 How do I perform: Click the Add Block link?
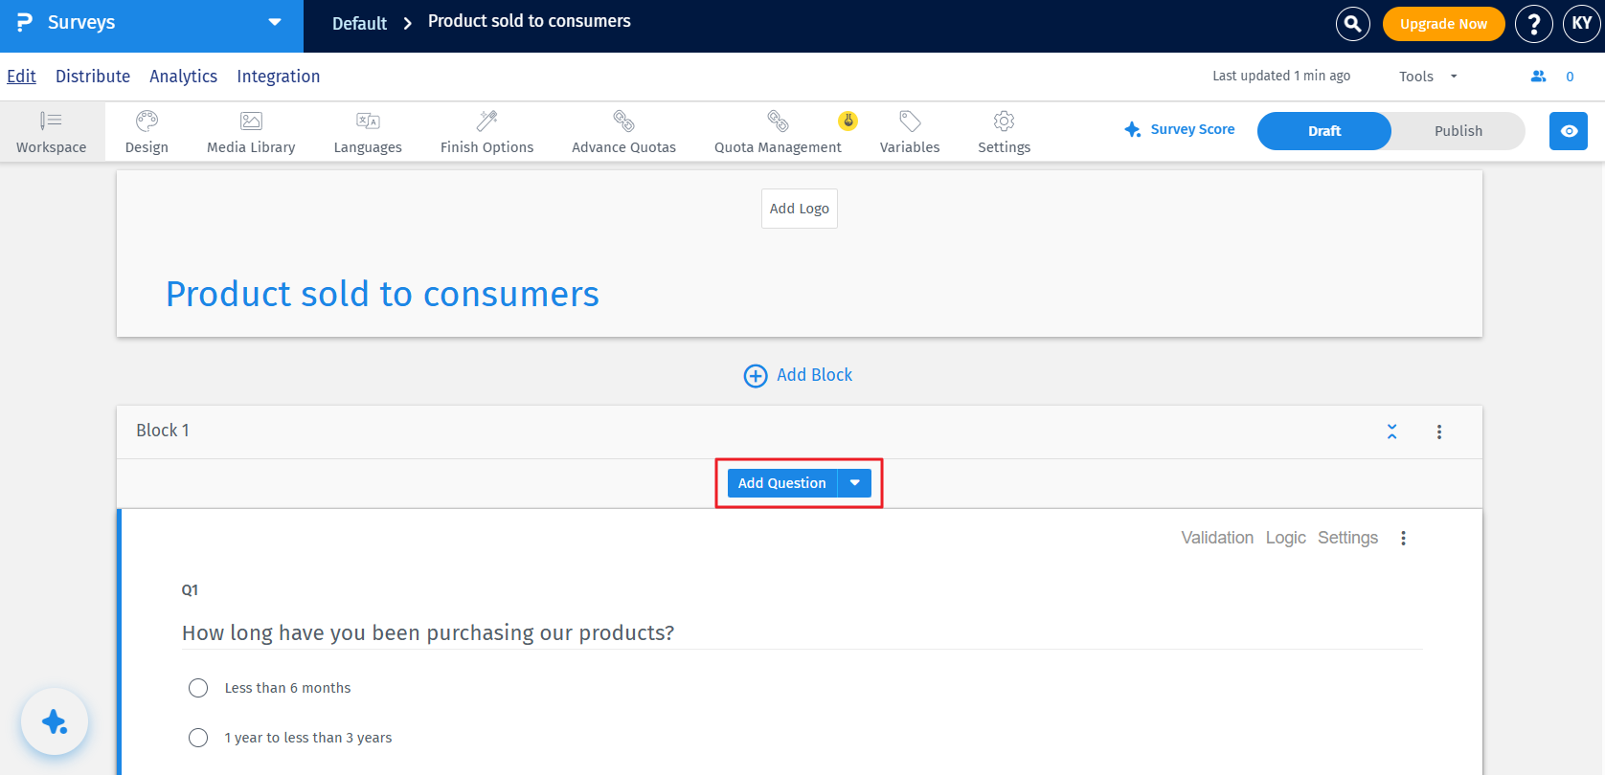click(798, 375)
